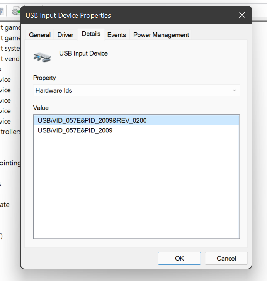
Task: Switch to the General tab
Action: coord(40,35)
